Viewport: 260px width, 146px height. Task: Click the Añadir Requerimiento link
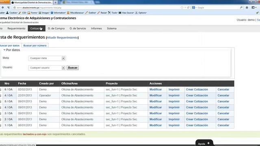click(x=62, y=38)
